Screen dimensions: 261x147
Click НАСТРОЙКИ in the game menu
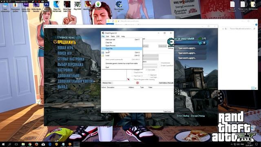click(x=65, y=70)
